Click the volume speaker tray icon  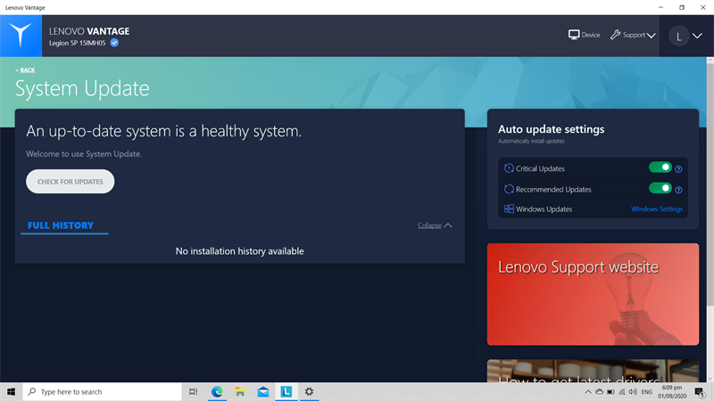pos(633,392)
